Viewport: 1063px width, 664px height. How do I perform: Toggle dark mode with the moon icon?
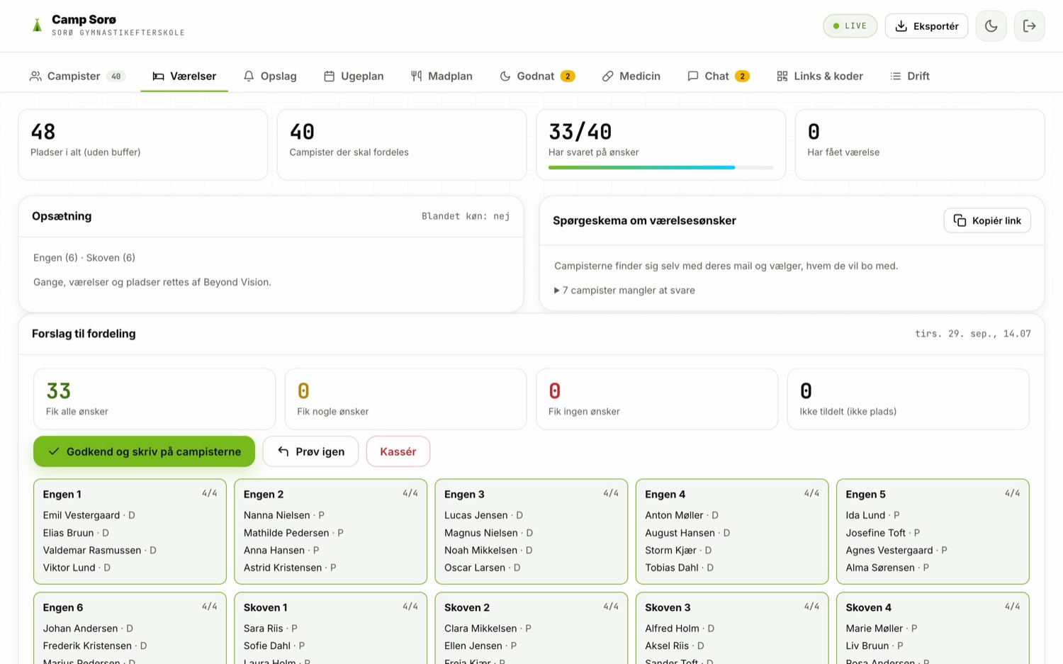(x=991, y=26)
